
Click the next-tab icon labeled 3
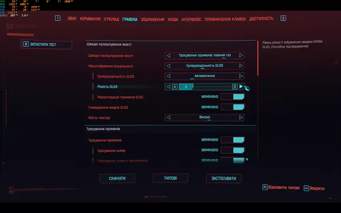pyautogui.click(x=283, y=18)
